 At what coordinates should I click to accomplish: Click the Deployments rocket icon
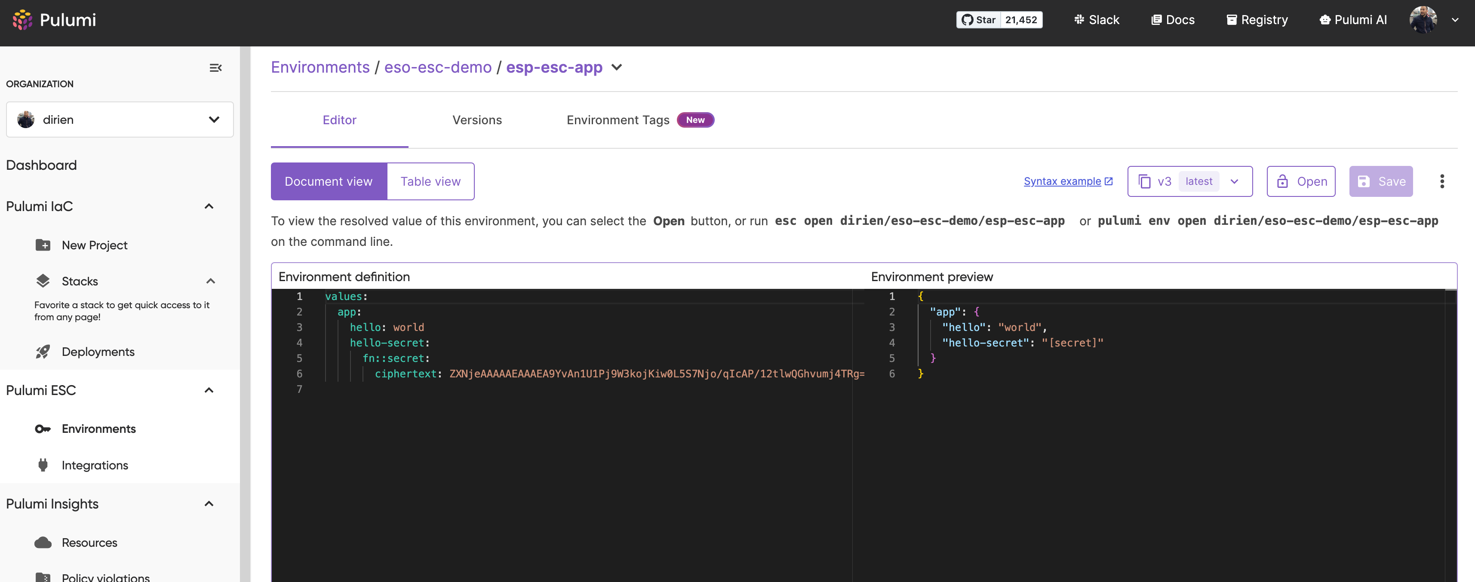pos(43,352)
